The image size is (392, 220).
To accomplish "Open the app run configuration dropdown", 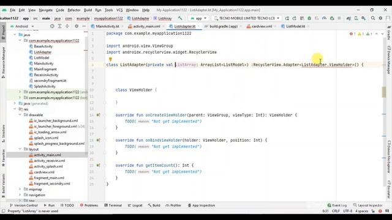I will pyautogui.click(x=198, y=18).
